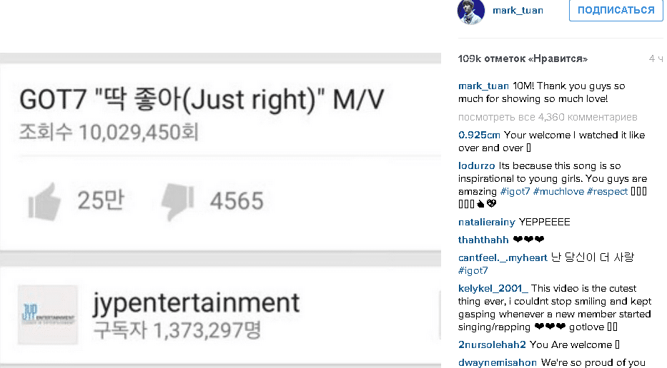This screenshot has height=368, width=667.
Task: Tap the thumbs-down dislike icon
Action: point(178,203)
